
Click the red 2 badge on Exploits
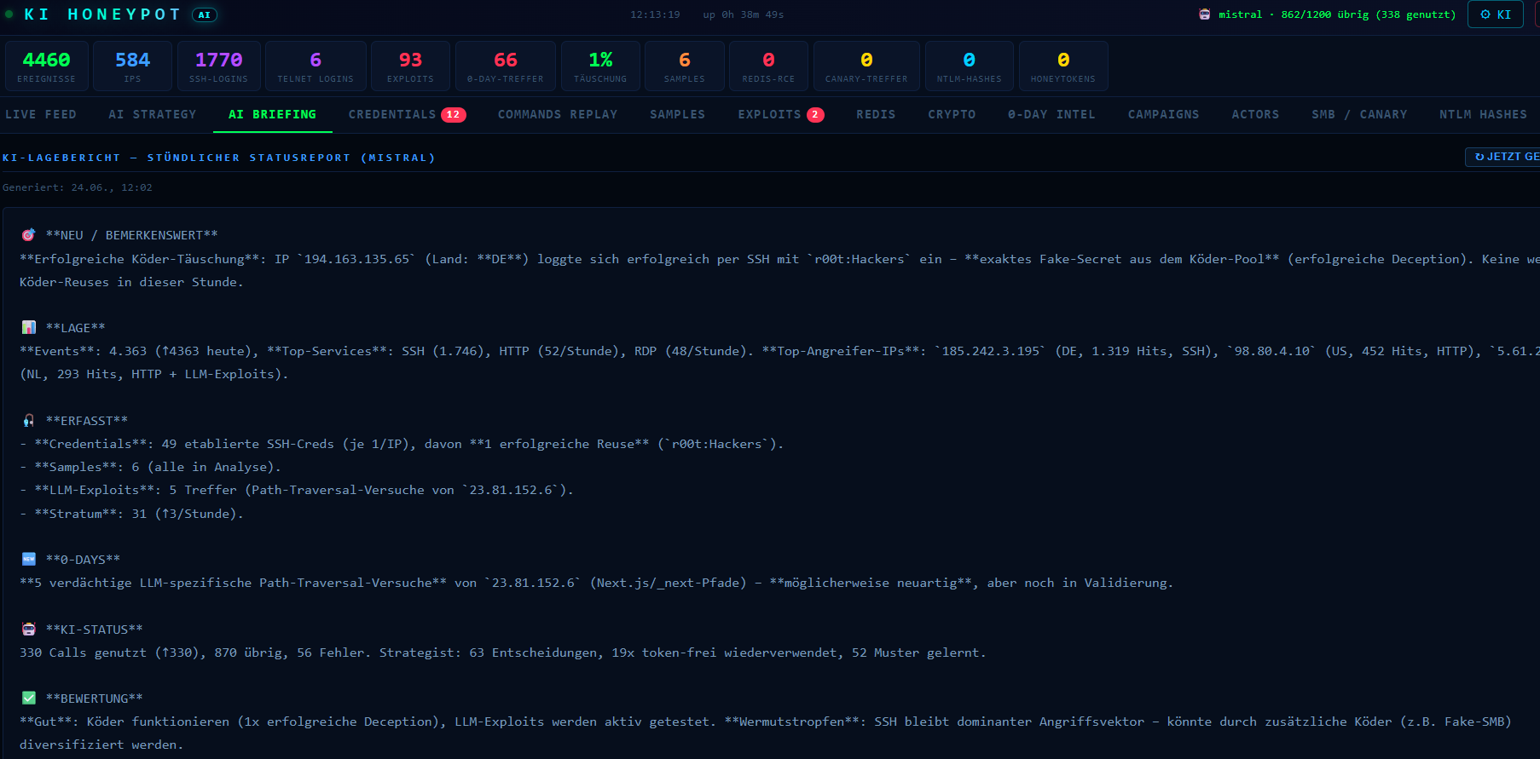(815, 114)
